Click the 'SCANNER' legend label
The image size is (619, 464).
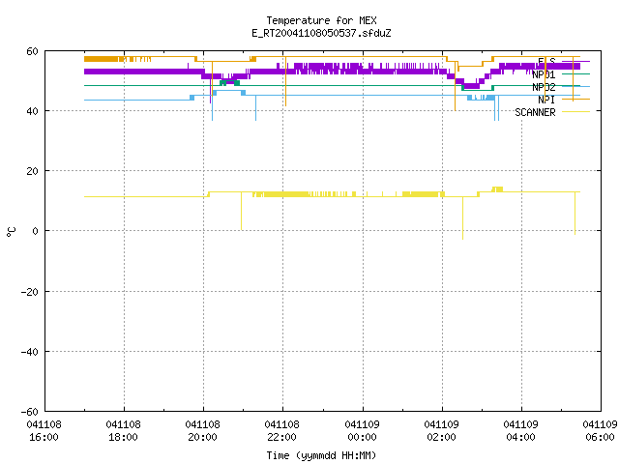[535, 112]
